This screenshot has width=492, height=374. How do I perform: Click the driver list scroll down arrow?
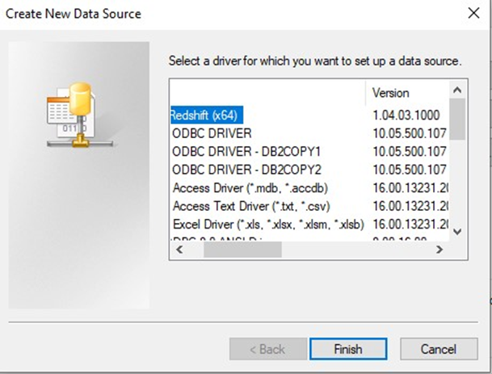[457, 231]
